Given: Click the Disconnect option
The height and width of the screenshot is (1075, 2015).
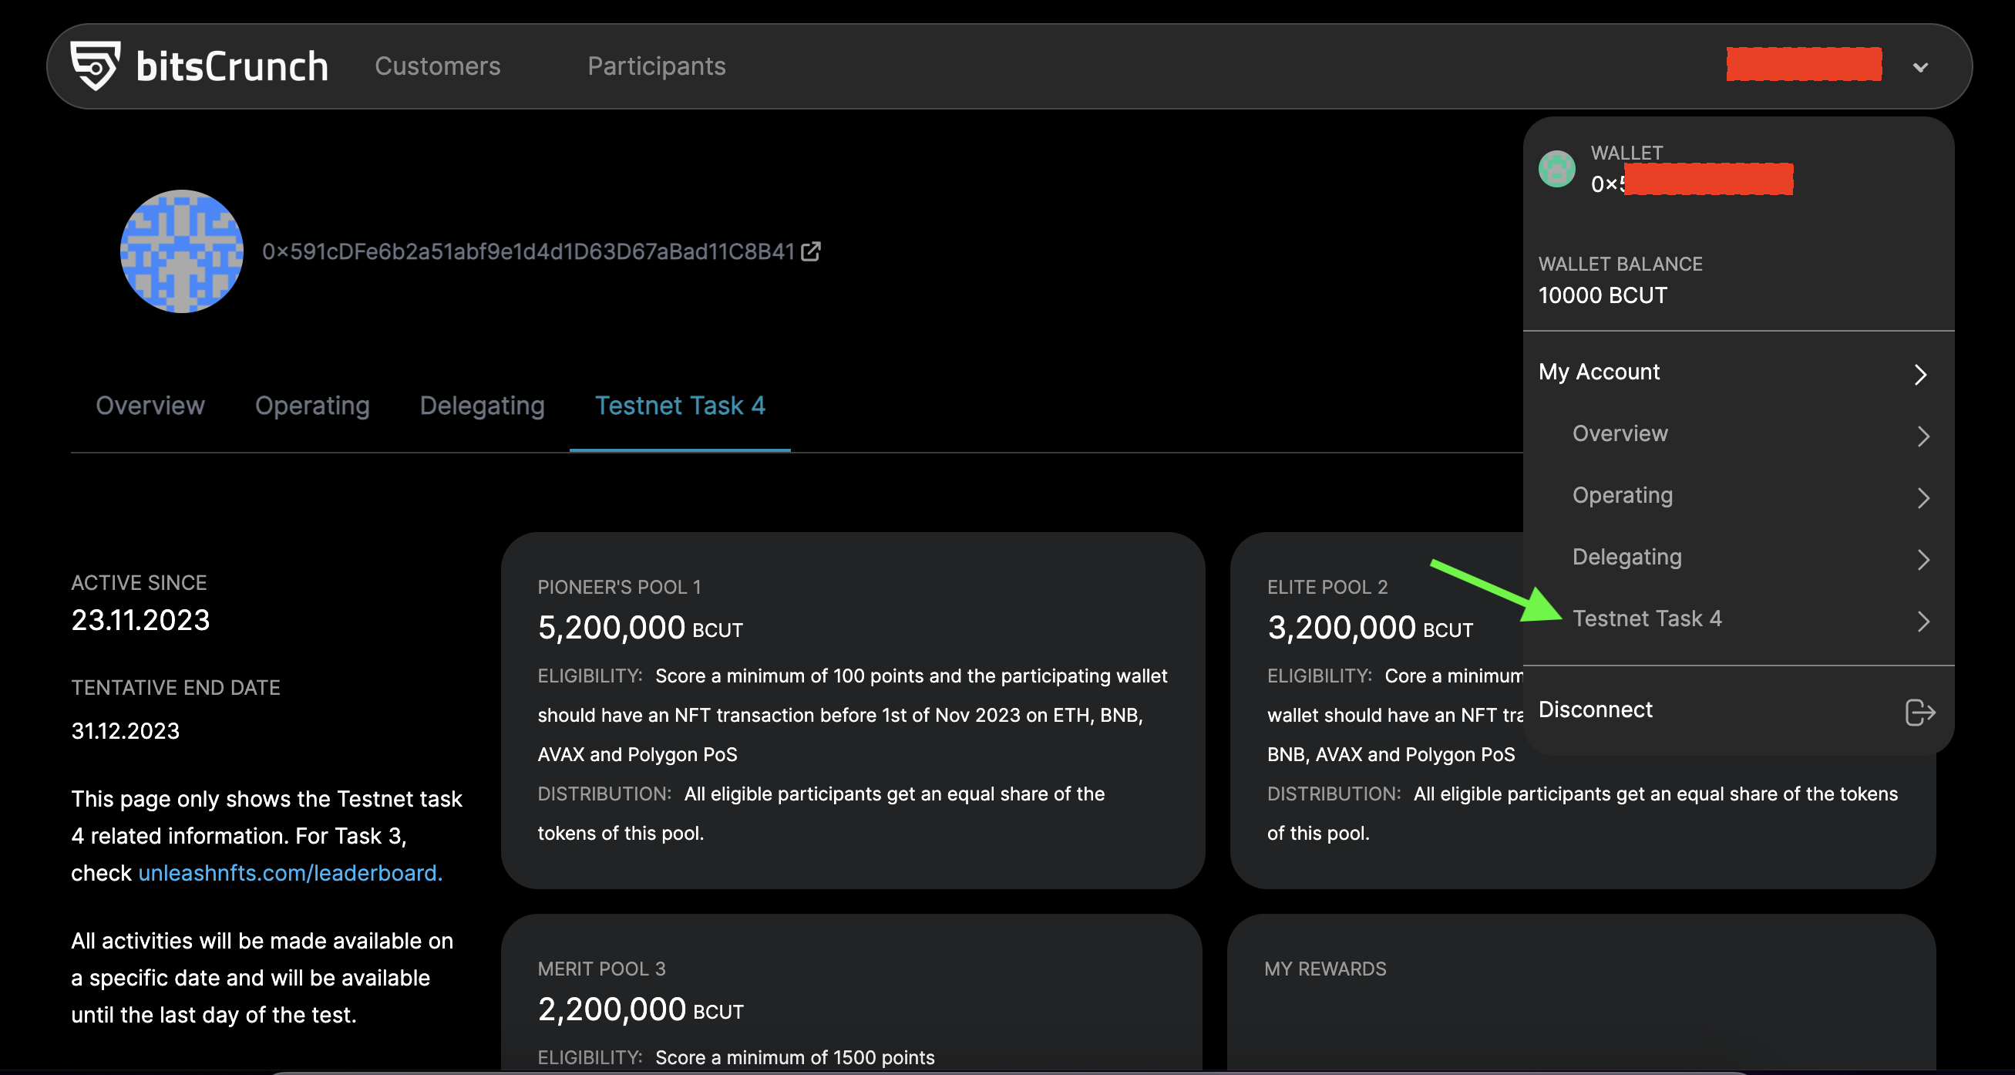Looking at the screenshot, I should pos(1595,709).
